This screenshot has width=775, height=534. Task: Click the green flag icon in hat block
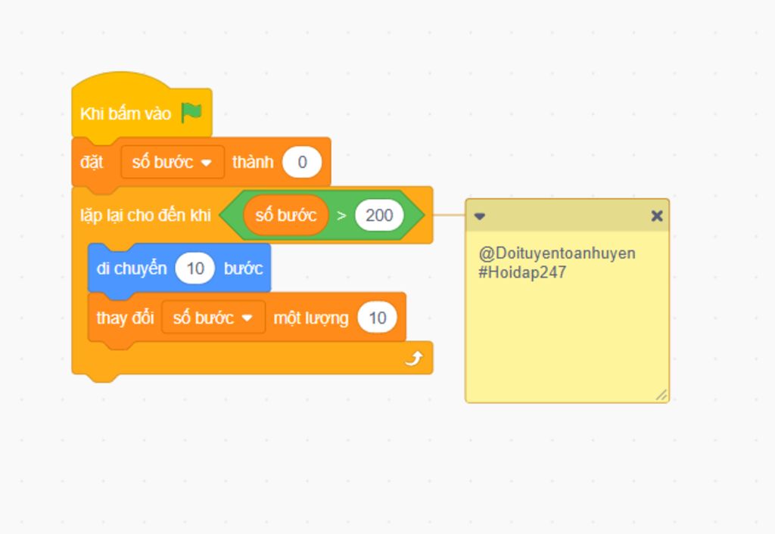click(x=191, y=113)
